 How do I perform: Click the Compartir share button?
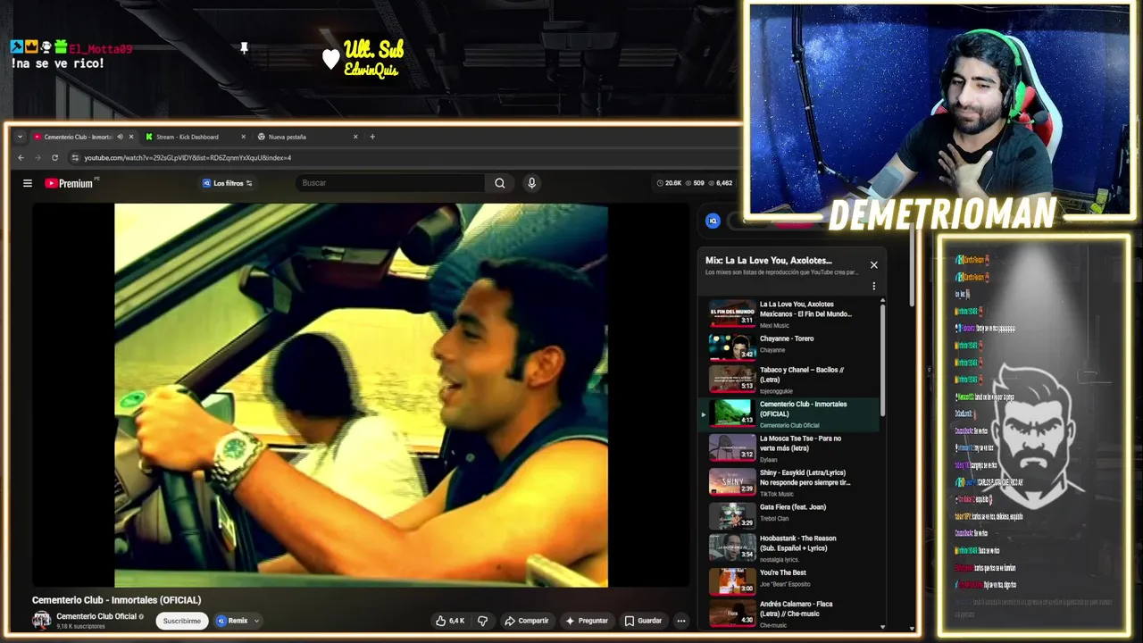[x=526, y=621]
